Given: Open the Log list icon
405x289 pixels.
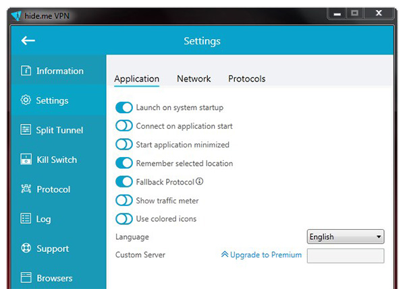Looking at the screenshot, I should click(26, 218).
